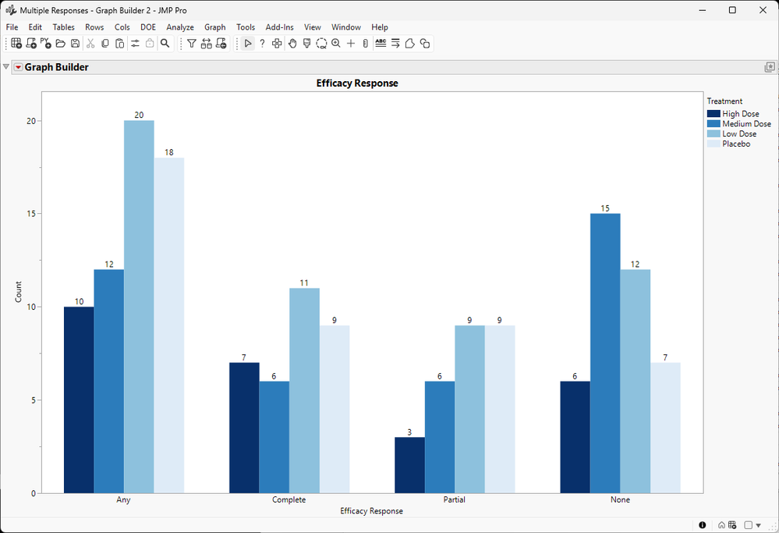This screenshot has width=779, height=533.
Task: Select the High Dose bar labeled 3
Action: [x=410, y=465]
